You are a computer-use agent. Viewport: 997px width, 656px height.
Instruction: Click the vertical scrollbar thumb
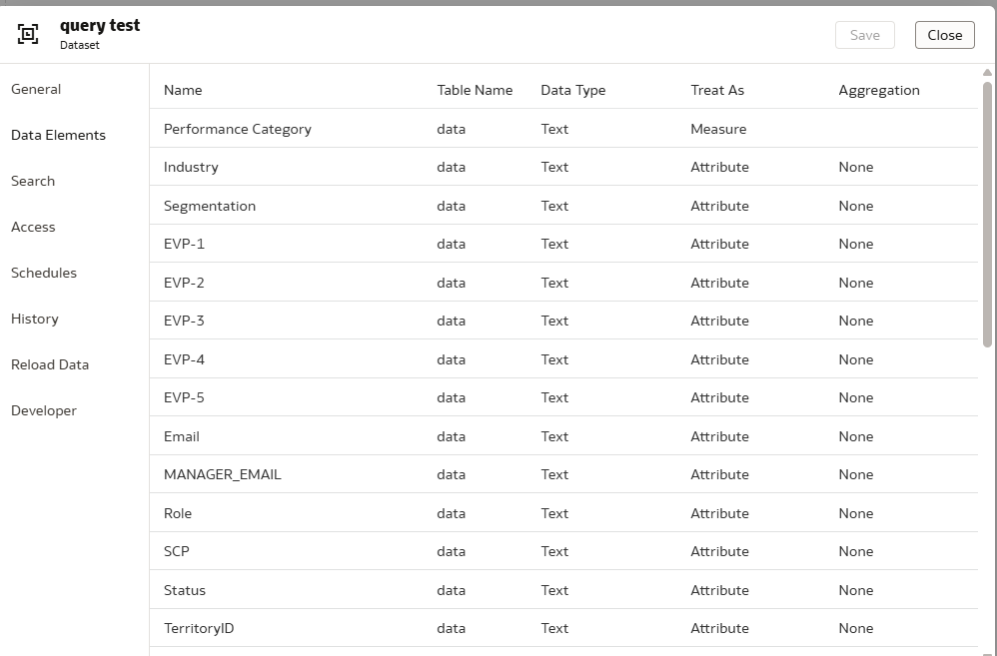[987, 215]
